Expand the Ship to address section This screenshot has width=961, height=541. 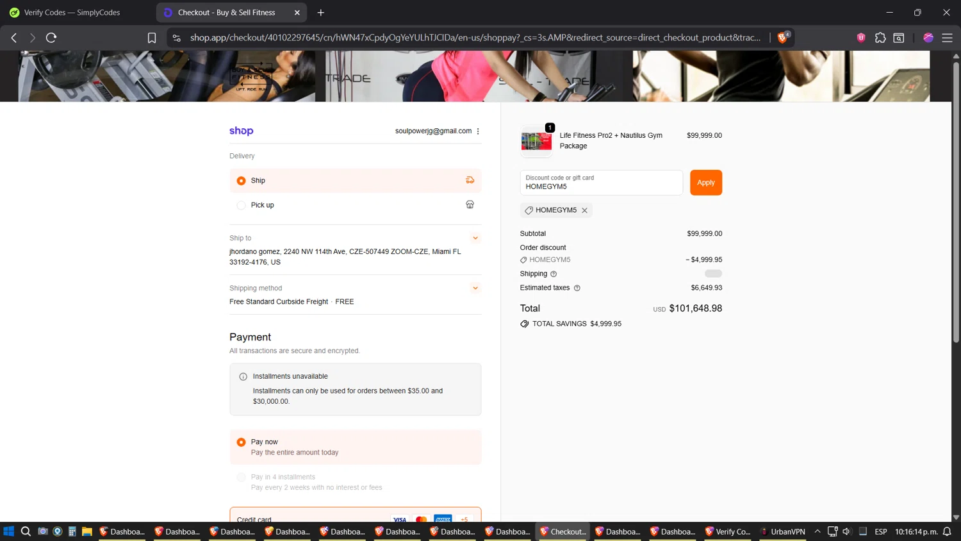[475, 238]
